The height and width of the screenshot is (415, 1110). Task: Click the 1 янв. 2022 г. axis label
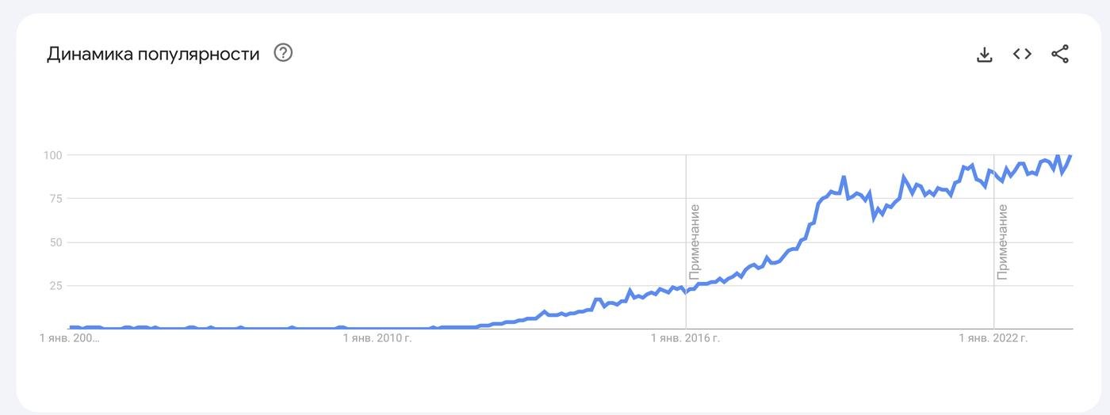coord(993,339)
